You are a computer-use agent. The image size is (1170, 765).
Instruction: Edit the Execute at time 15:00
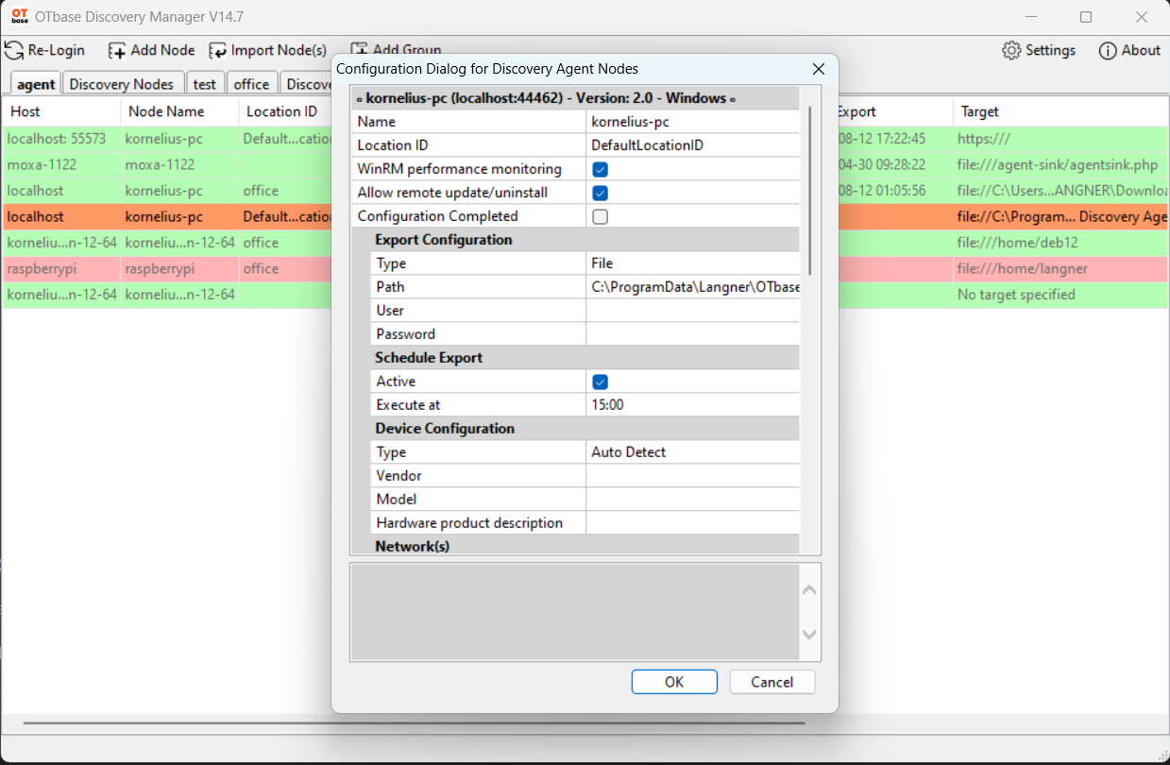[x=692, y=404]
